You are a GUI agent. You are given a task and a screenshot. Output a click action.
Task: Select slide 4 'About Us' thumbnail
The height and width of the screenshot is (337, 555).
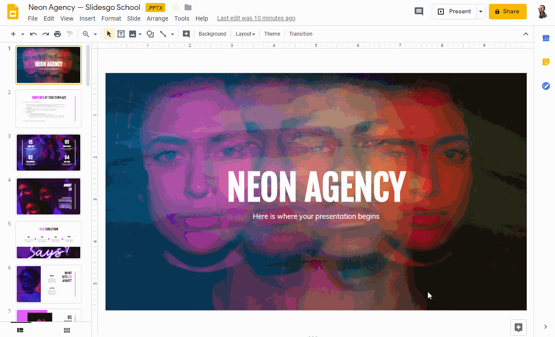click(49, 196)
